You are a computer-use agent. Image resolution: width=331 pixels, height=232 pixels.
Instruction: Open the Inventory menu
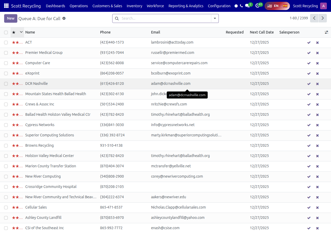tap(134, 6)
